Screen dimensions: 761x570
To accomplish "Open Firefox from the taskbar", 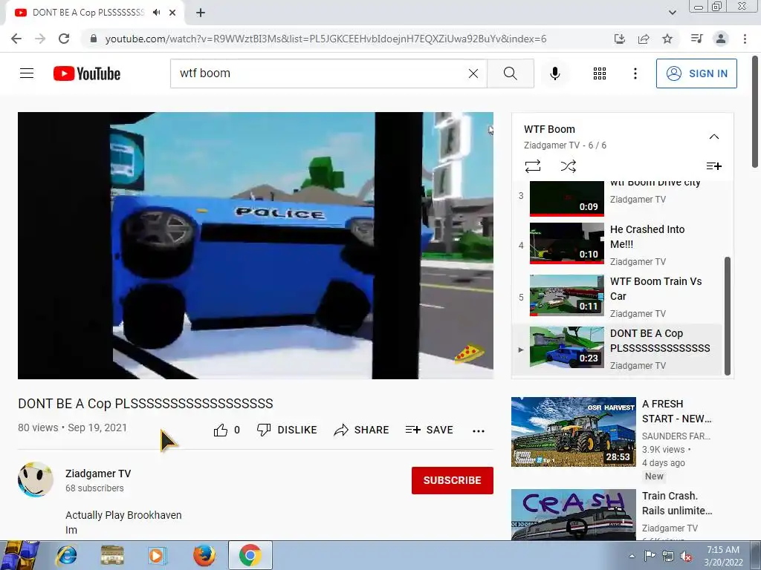I will (204, 555).
